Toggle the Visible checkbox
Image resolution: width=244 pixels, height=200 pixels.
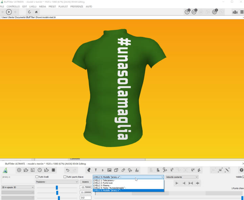(x=243, y=177)
